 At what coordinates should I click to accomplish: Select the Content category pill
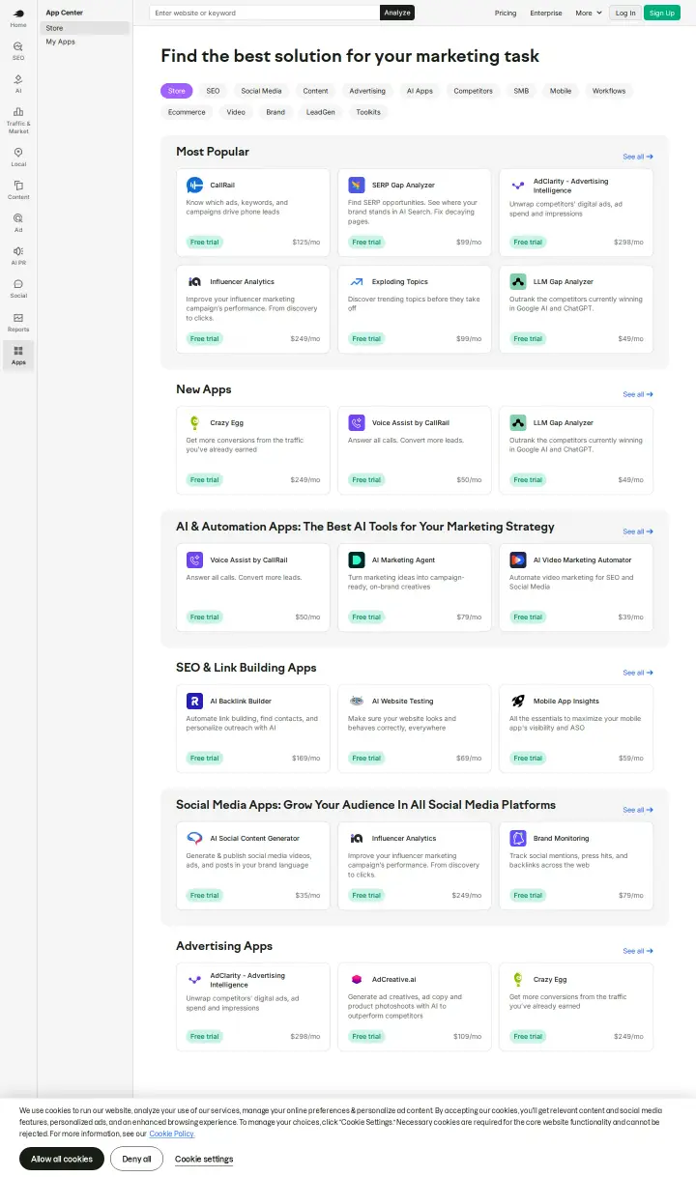click(x=316, y=91)
